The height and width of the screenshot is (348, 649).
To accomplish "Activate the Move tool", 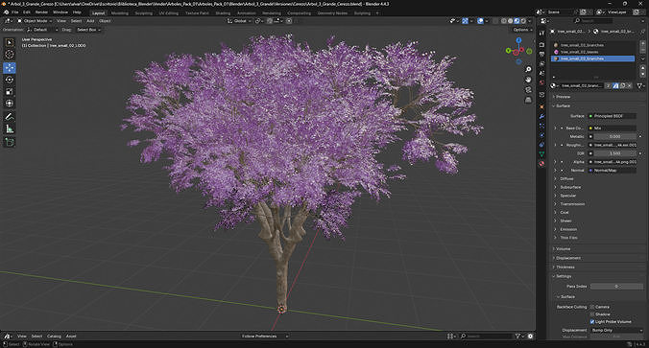I will coord(10,68).
